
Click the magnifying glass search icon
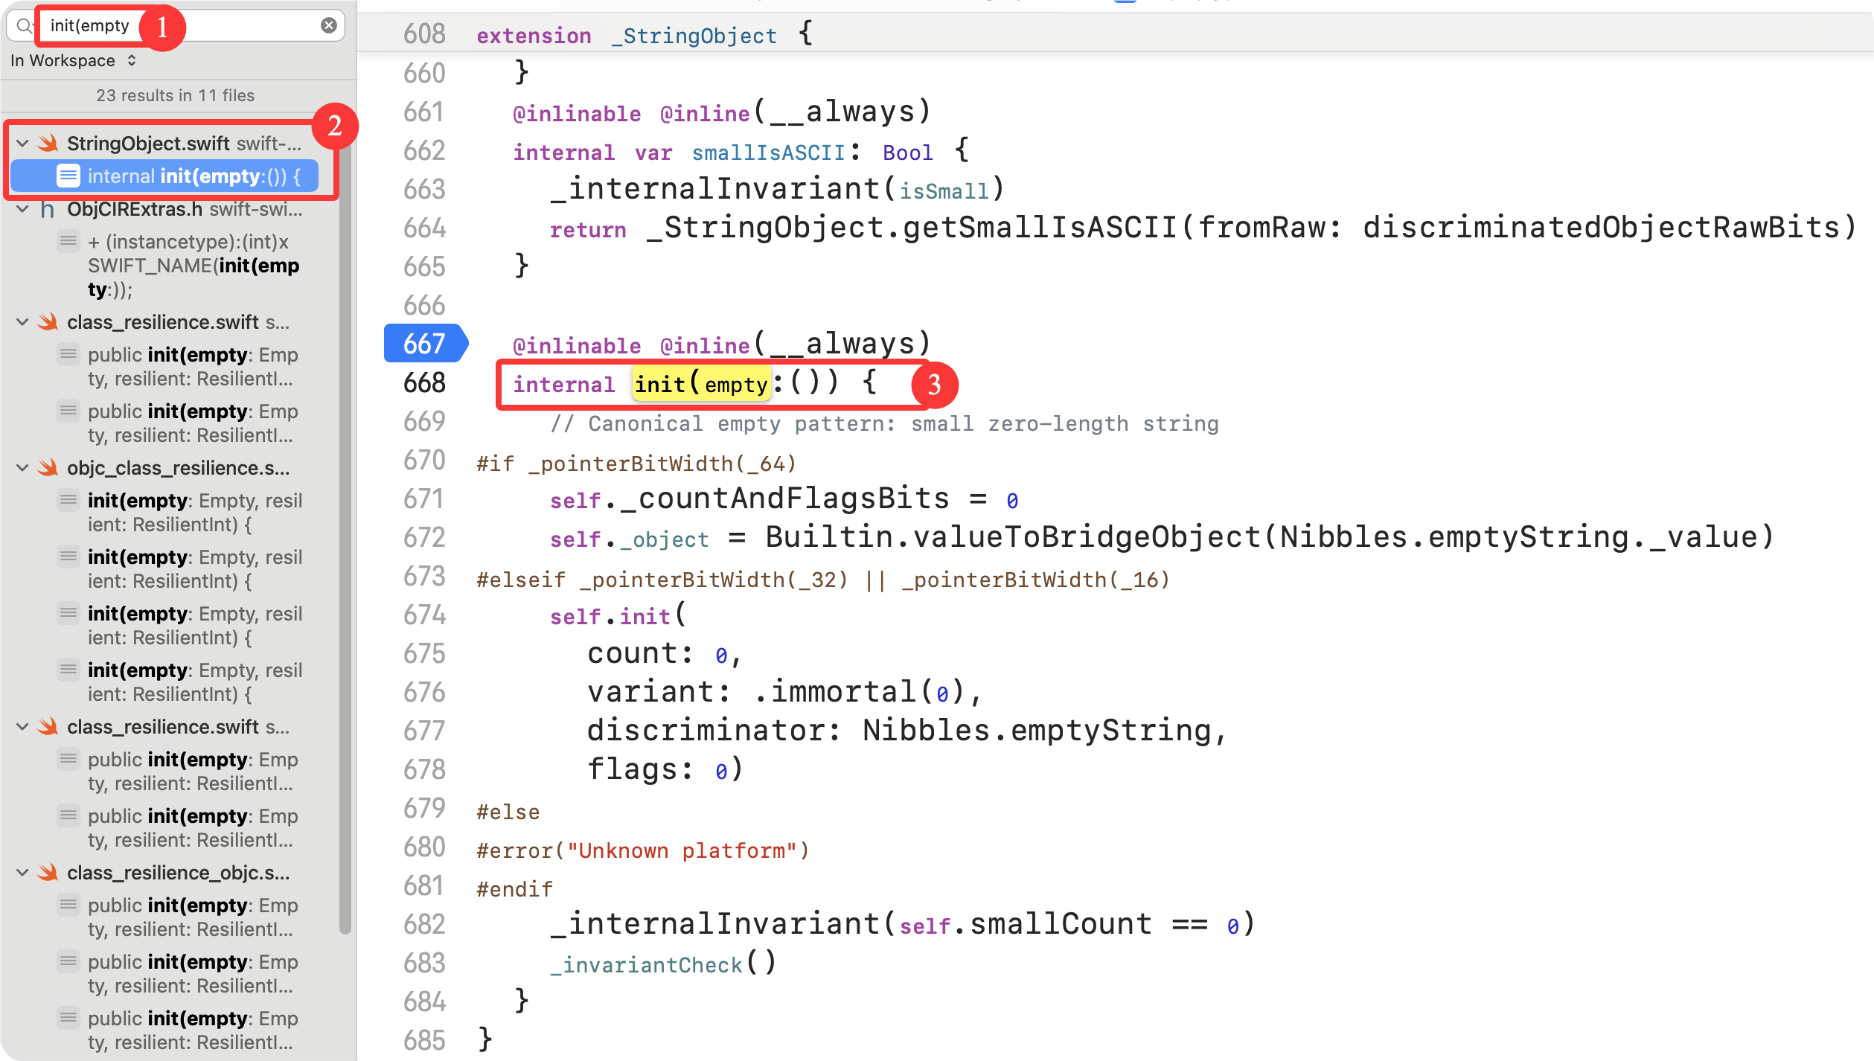25,26
